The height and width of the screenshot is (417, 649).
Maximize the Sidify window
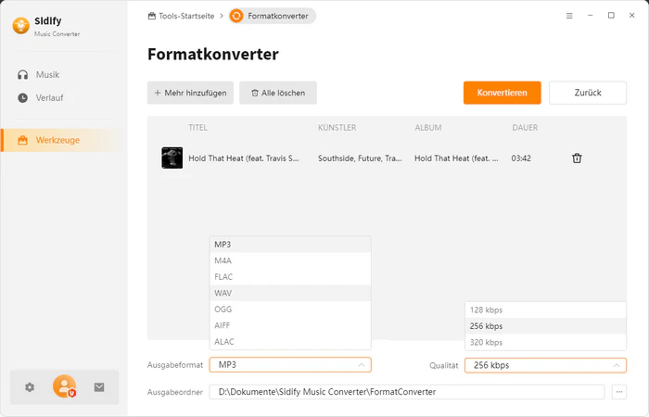(x=611, y=16)
